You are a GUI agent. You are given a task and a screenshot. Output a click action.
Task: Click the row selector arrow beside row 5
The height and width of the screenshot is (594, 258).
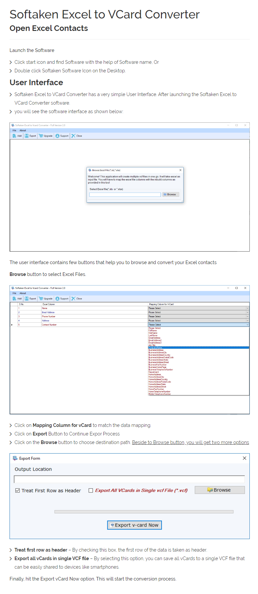[12, 325]
